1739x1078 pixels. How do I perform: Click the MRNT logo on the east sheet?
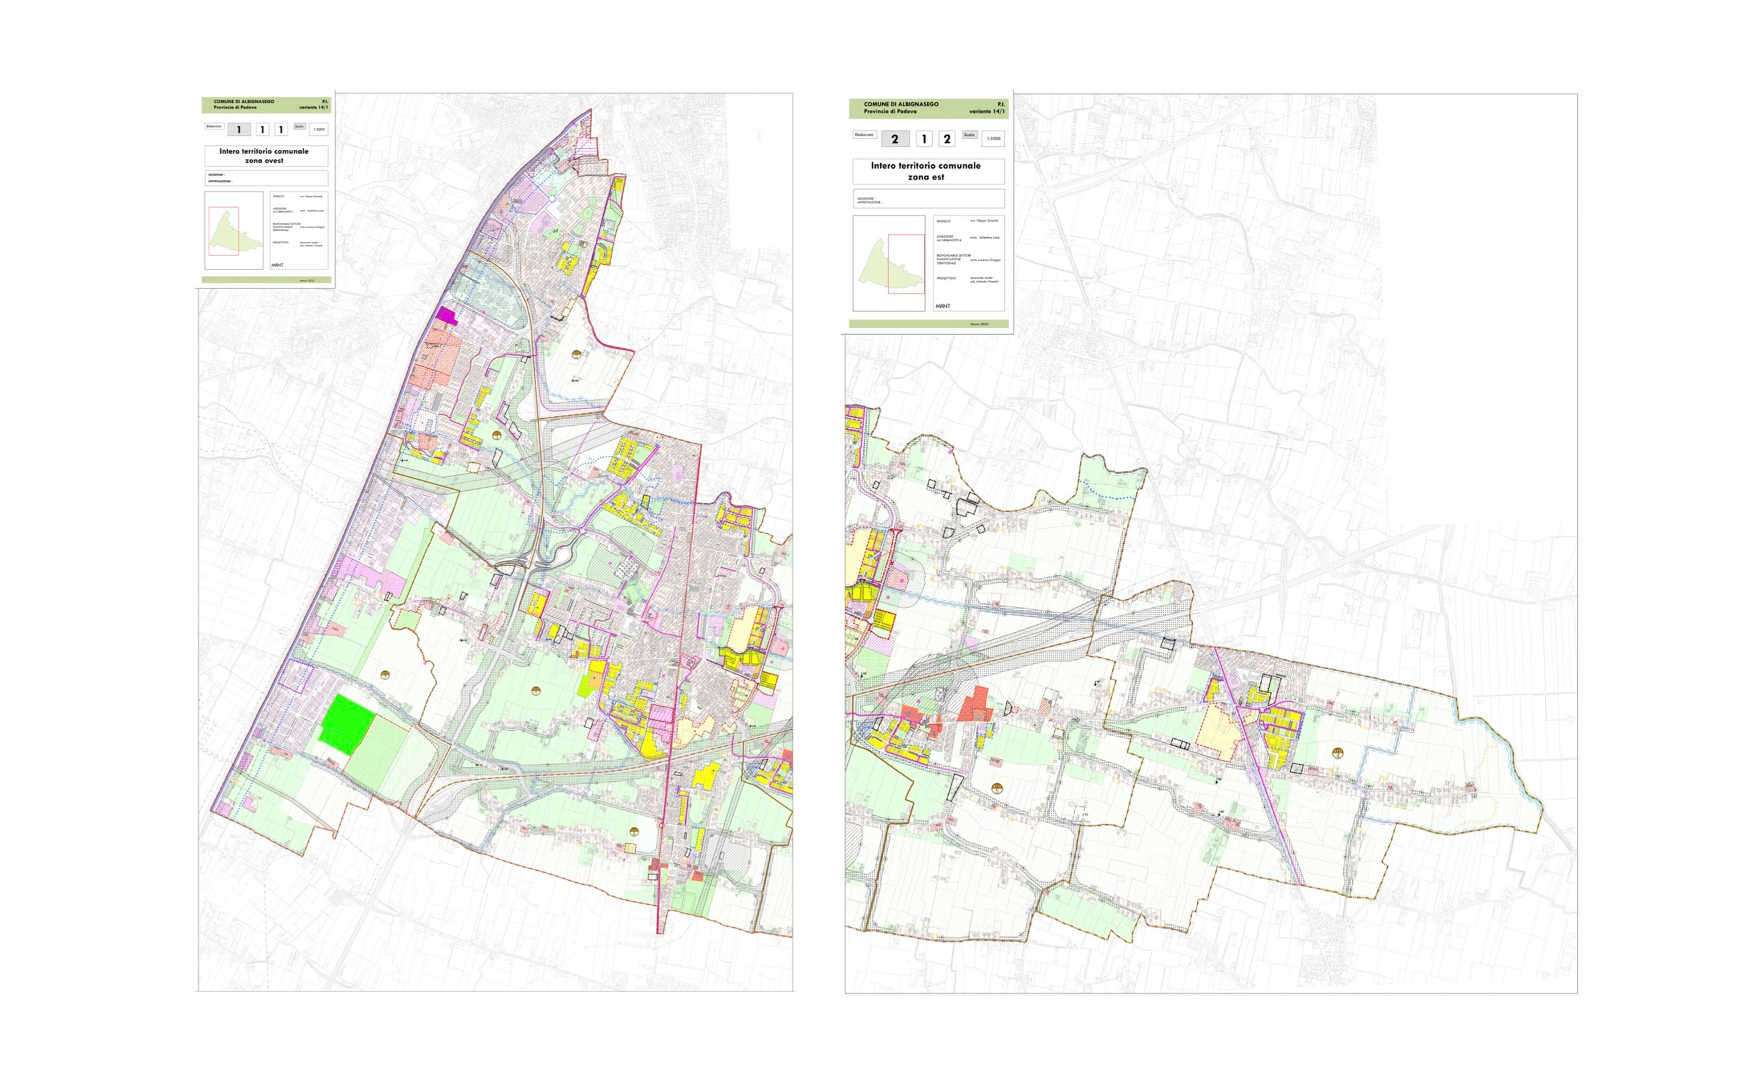pyautogui.click(x=943, y=306)
